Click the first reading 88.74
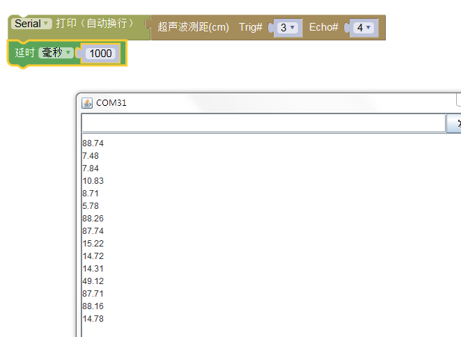Screen dimensions: 461x337 pos(93,143)
